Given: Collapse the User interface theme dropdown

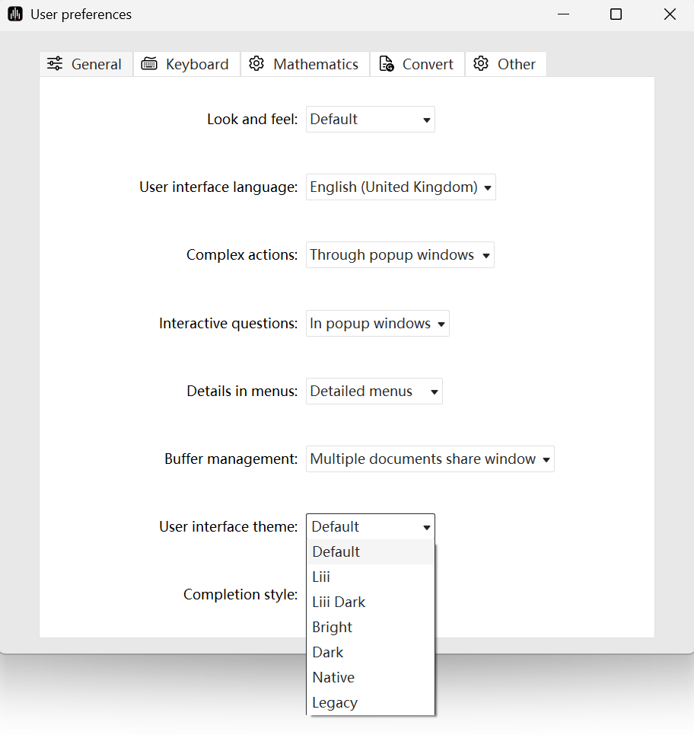Looking at the screenshot, I should (x=370, y=527).
